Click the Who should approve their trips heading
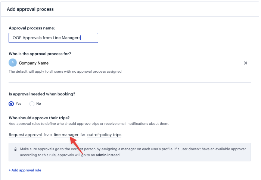 click(39, 118)
